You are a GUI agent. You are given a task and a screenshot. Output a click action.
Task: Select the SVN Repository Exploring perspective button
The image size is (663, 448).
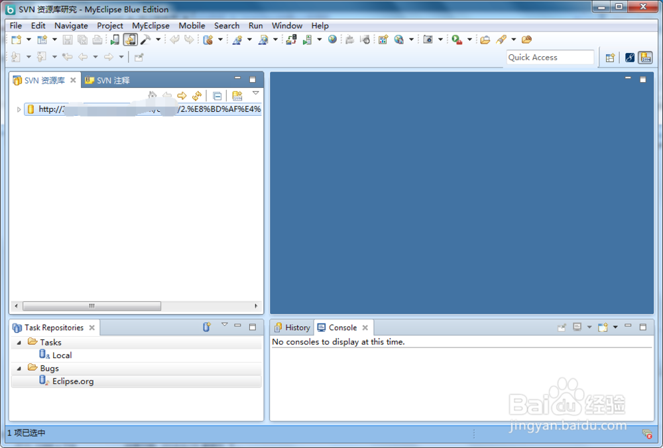(x=646, y=58)
